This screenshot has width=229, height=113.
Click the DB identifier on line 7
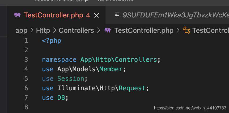pyautogui.click(x=61, y=98)
